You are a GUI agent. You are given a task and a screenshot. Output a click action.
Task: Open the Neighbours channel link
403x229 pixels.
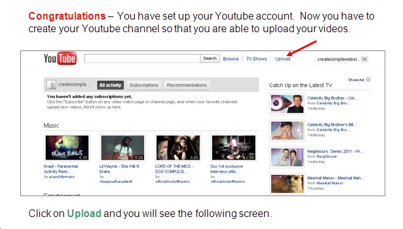(x=327, y=156)
